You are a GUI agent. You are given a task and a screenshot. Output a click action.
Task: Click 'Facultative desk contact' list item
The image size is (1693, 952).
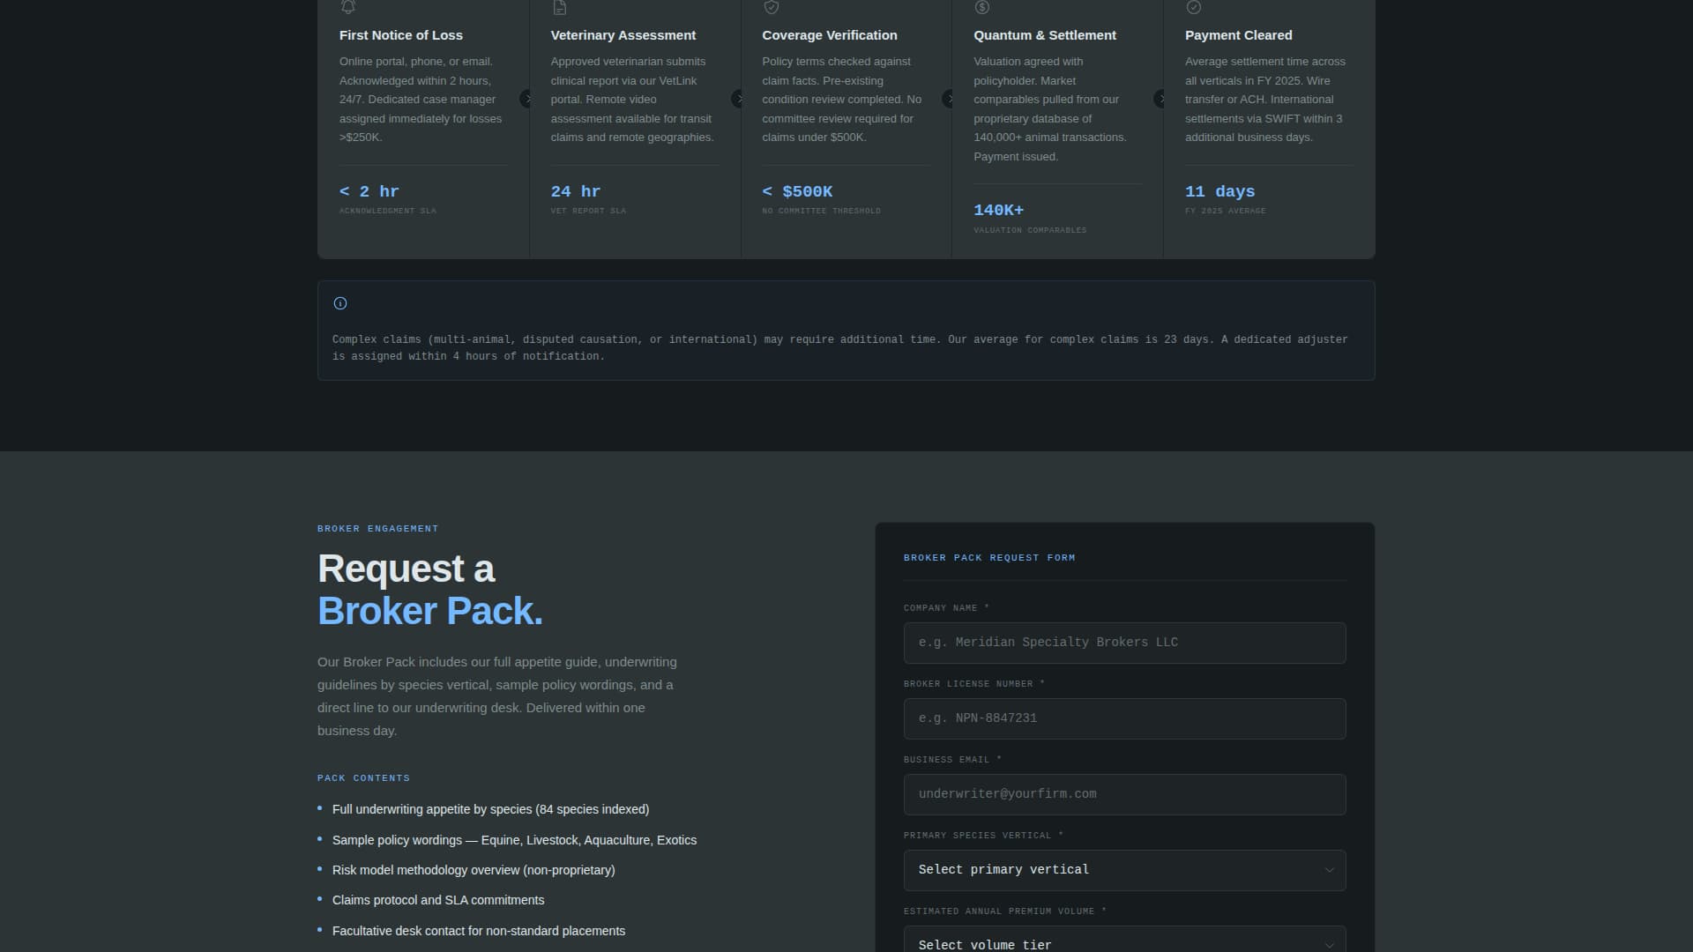point(479,931)
